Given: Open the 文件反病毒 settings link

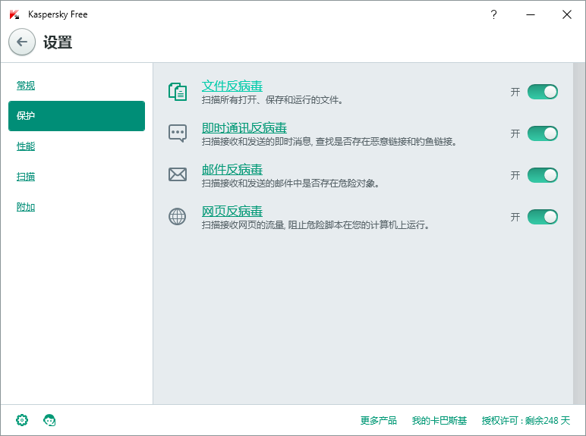Looking at the screenshot, I should [232, 86].
